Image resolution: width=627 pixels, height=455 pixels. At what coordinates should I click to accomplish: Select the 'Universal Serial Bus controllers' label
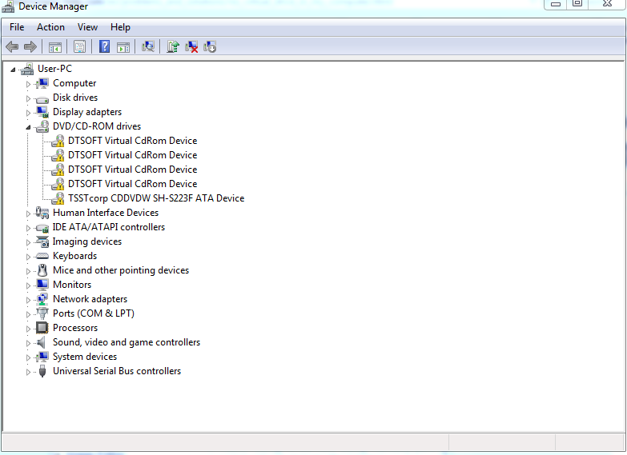pyautogui.click(x=117, y=371)
